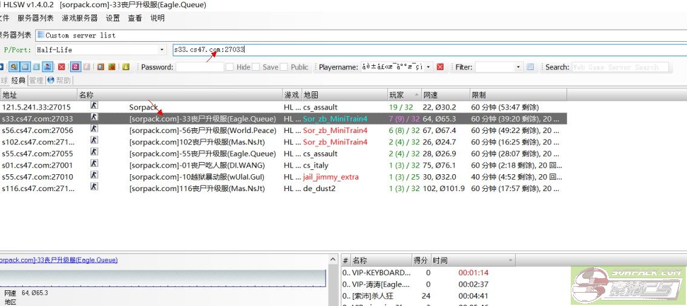Viewport: 687px width, 306px height.
Task: Open the Filter dropdown
Action: pyautogui.click(x=519, y=67)
